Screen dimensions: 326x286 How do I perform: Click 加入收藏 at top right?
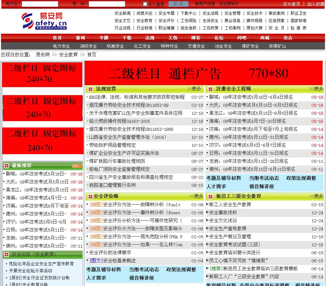(x=316, y=4)
